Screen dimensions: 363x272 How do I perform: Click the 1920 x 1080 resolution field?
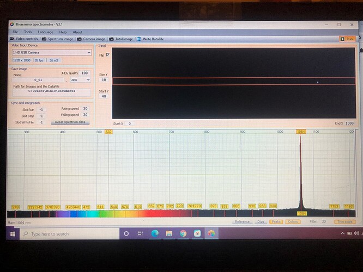(x=22, y=60)
